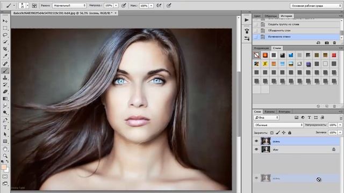Select the Rectangular Marquee tool
The width and height of the screenshot is (344, 193).
tap(5, 28)
